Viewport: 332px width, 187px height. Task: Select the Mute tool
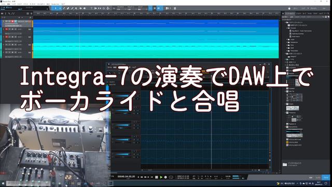(x=76, y=8)
